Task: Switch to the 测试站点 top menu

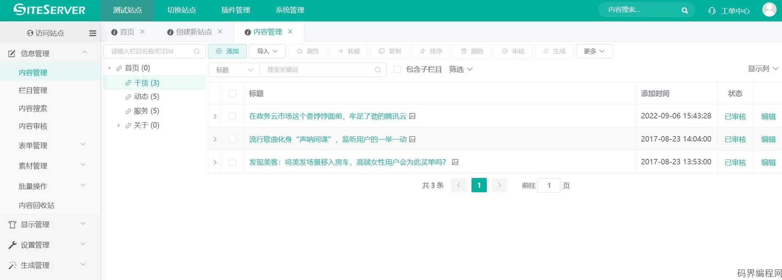Action: pyautogui.click(x=127, y=10)
